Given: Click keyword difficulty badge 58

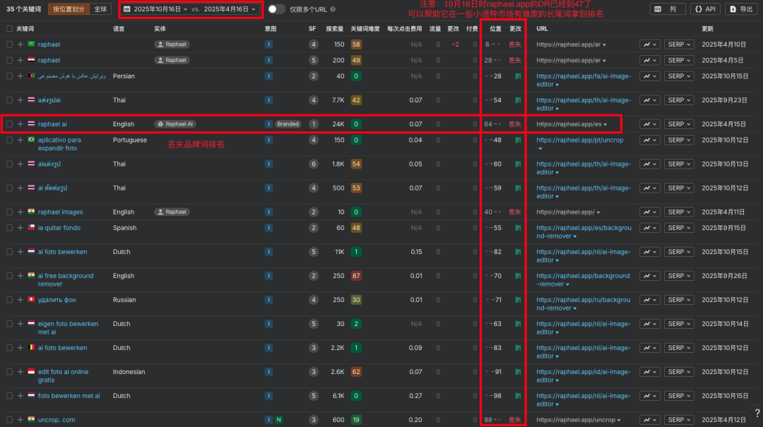Looking at the screenshot, I should click(356, 44).
